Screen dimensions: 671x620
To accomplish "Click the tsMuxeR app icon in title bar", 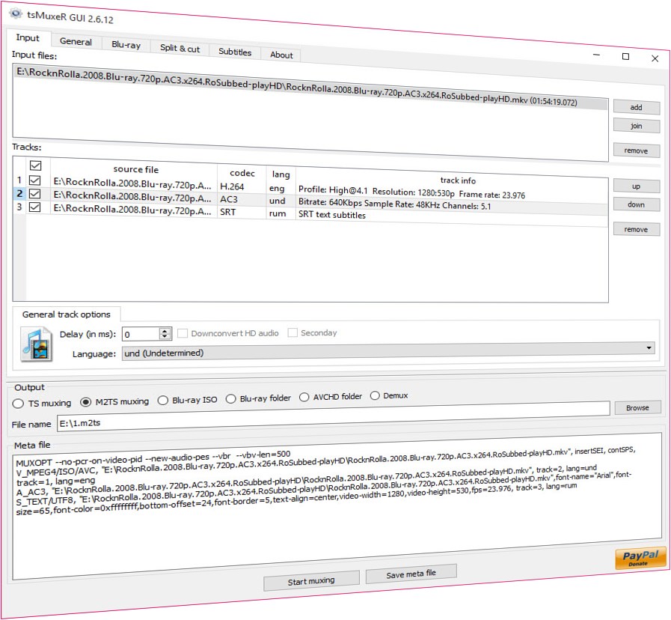I will tap(16, 13).
